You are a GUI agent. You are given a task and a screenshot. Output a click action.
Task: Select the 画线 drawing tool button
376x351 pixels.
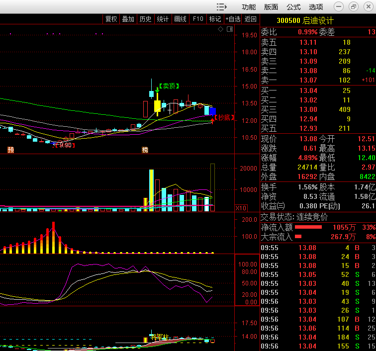(180, 19)
